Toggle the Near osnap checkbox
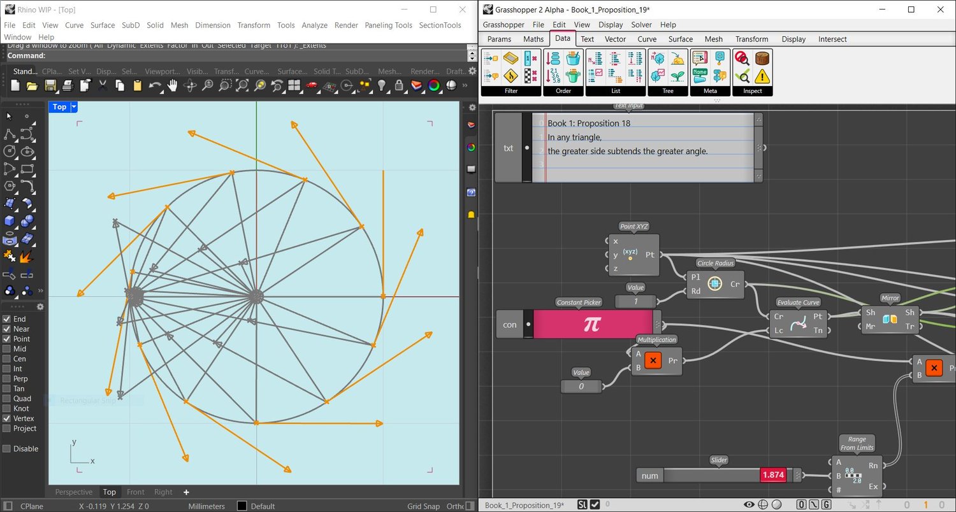Viewport: 956px width, 512px height. 6,329
